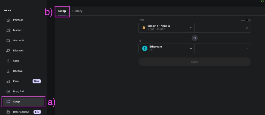Click the Receive download arrow icon
Screen dimensions: 265x115
pyautogui.click(x=8, y=71)
